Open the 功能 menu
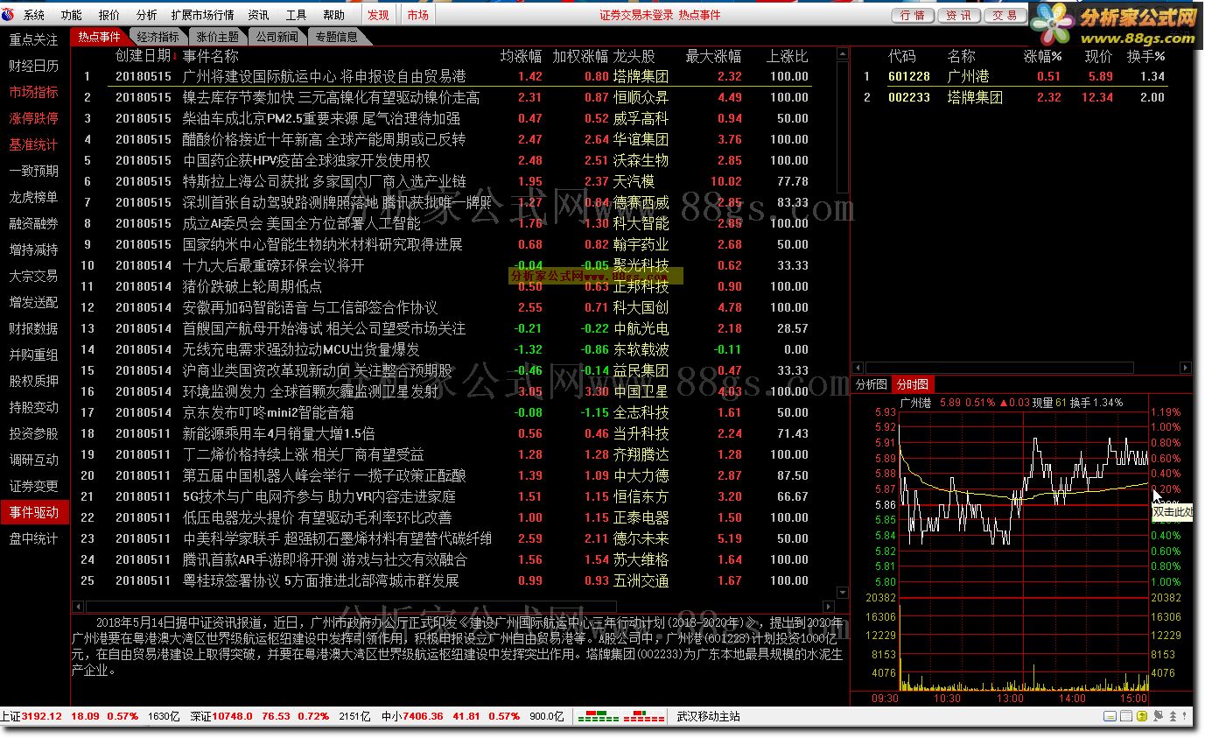 72,15
